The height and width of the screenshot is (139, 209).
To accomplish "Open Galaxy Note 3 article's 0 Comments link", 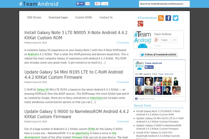I will 123,43.
